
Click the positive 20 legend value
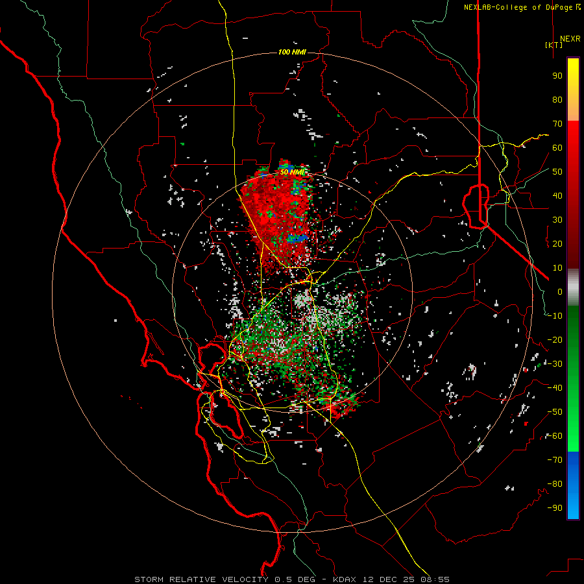[557, 243]
